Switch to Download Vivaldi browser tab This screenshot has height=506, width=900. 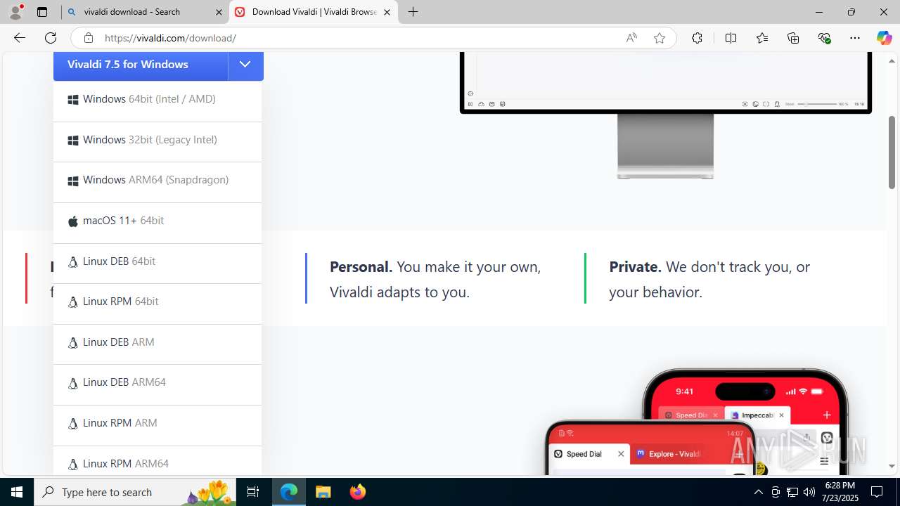314,12
